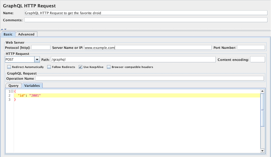
Task: Click the scroll down arrow in the Variables editor
Action: click(x=262, y=150)
